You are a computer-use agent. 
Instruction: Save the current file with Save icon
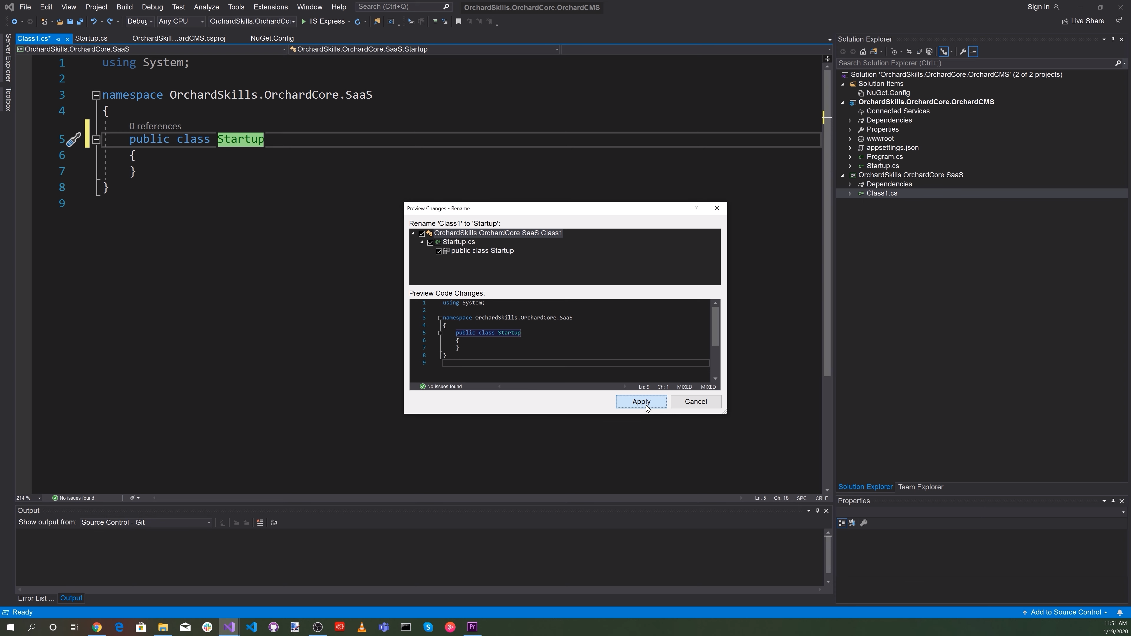(x=70, y=21)
